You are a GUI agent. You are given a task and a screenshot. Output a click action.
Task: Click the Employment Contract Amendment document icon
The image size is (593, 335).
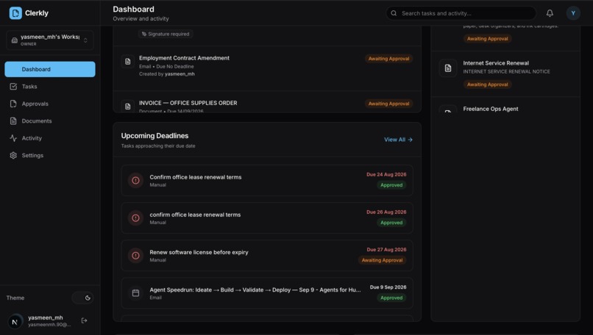coord(128,62)
